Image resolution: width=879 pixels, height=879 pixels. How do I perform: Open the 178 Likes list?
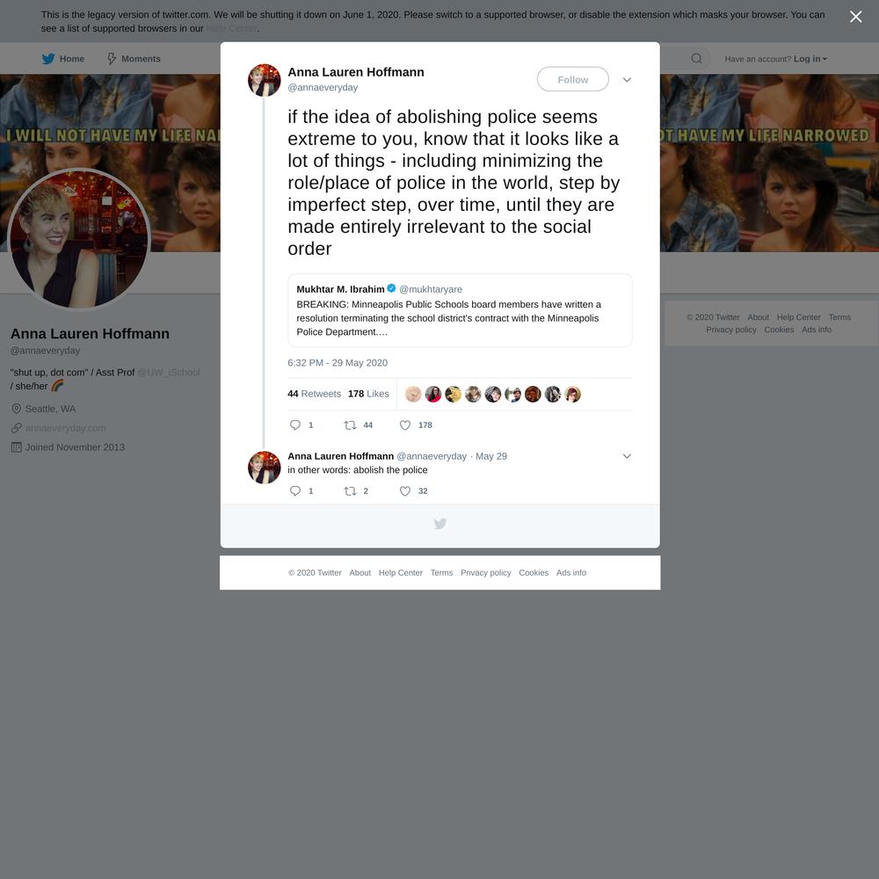click(368, 394)
